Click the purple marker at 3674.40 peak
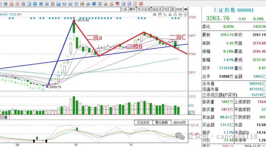Viewport: 266px width, 147px height. 74,18
